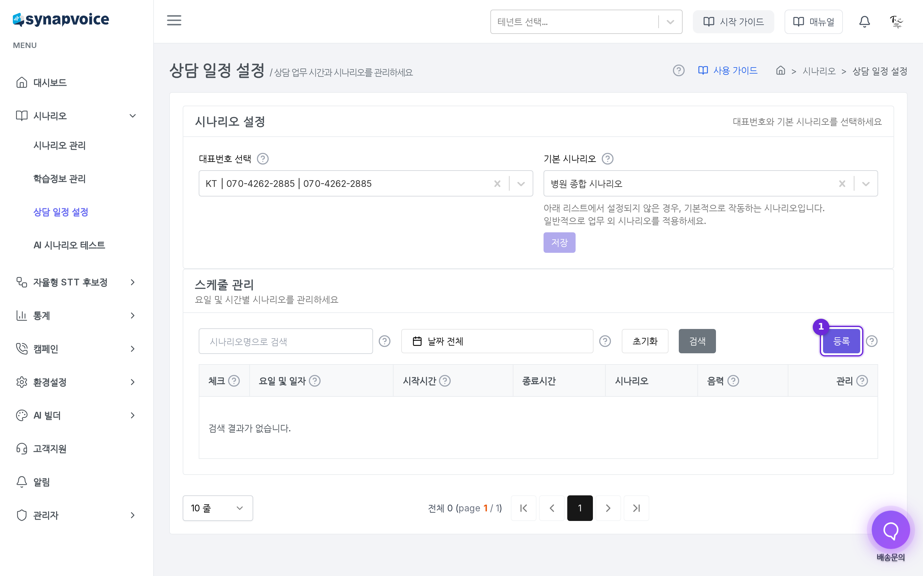Click help icon in 체크 column header
The width and height of the screenshot is (923, 576).
pos(234,380)
